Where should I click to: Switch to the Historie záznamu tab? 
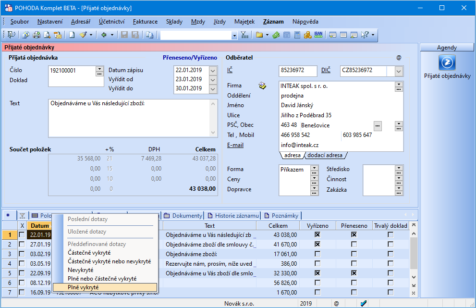[233, 216]
